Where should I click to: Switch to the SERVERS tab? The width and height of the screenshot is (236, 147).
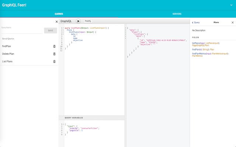point(177,14)
